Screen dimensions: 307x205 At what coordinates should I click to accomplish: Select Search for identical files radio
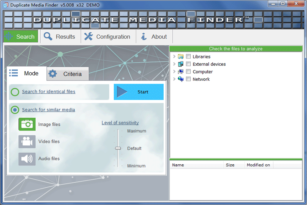tap(15, 92)
